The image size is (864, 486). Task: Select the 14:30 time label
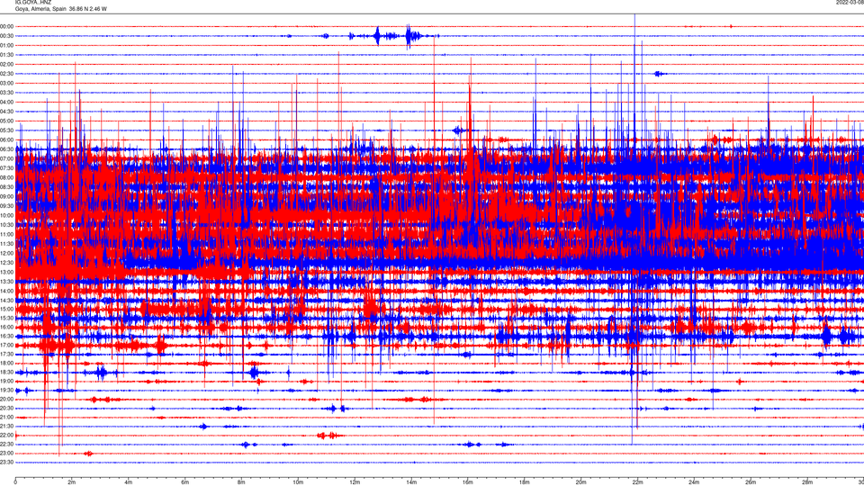[6, 300]
